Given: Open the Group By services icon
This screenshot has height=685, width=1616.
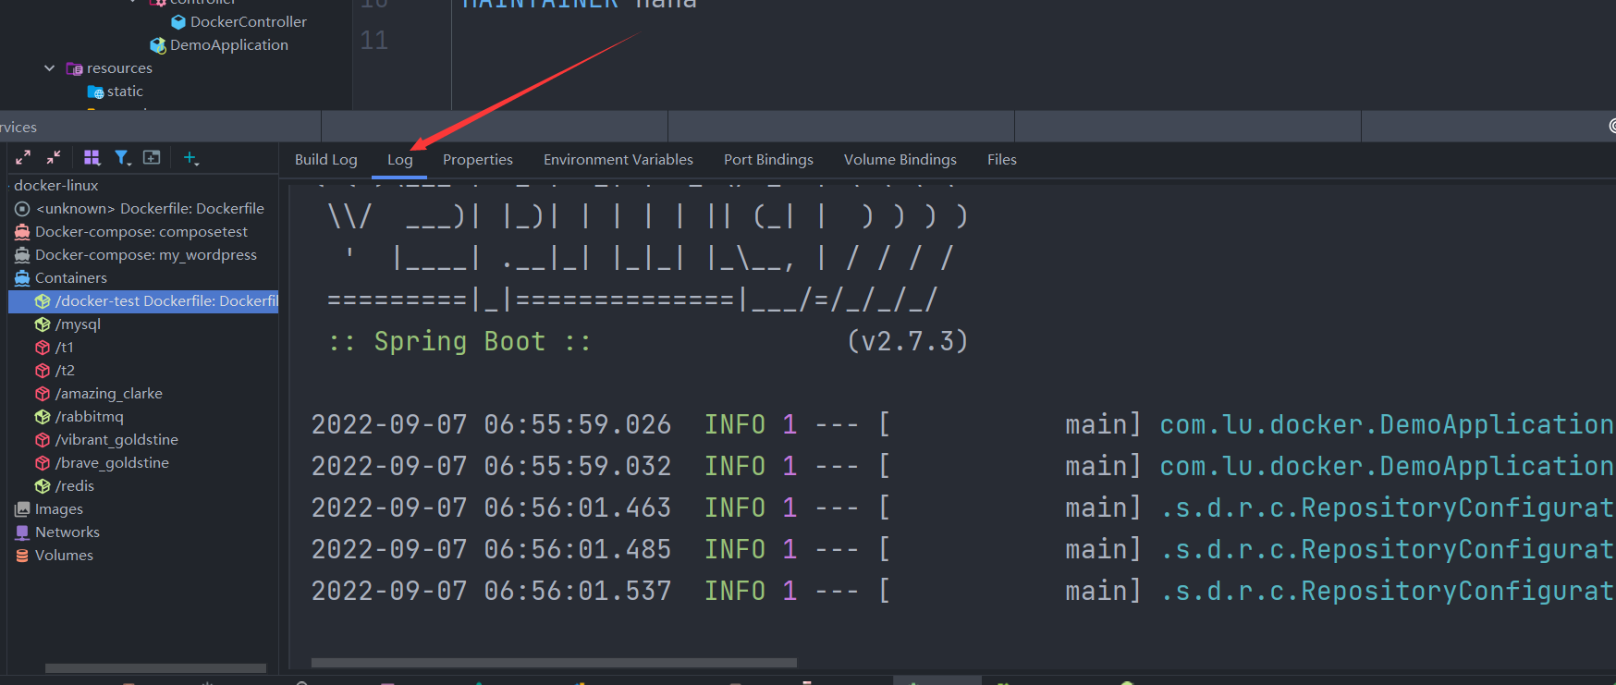Looking at the screenshot, I should click(92, 158).
